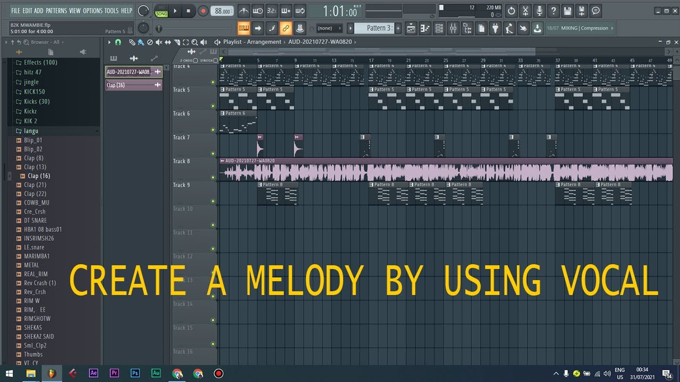Expand the hint panel arrow after Compression
680x382 pixels.
(613, 28)
